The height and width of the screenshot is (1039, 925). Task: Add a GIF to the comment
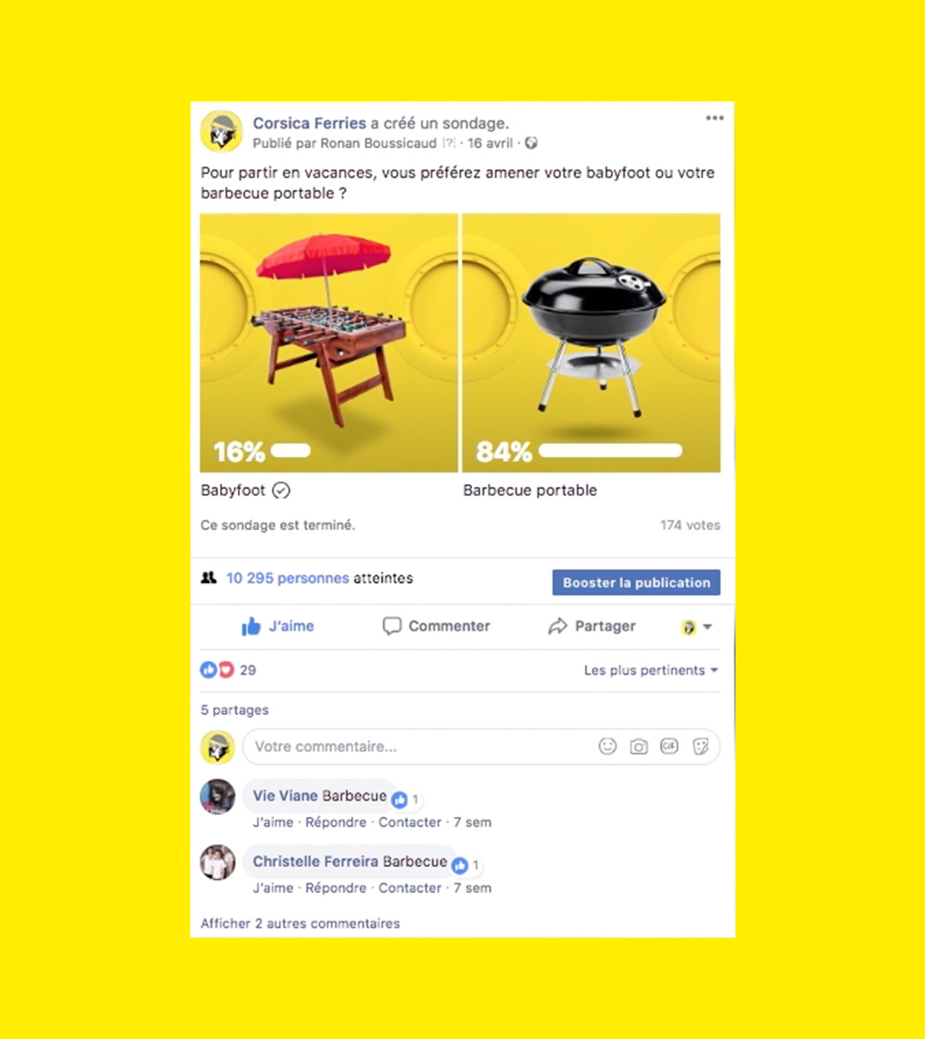tap(669, 746)
